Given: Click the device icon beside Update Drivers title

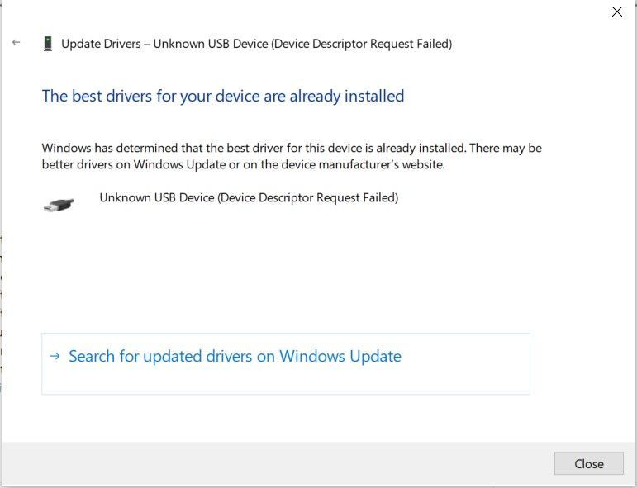Looking at the screenshot, I should tap(48, 44).
